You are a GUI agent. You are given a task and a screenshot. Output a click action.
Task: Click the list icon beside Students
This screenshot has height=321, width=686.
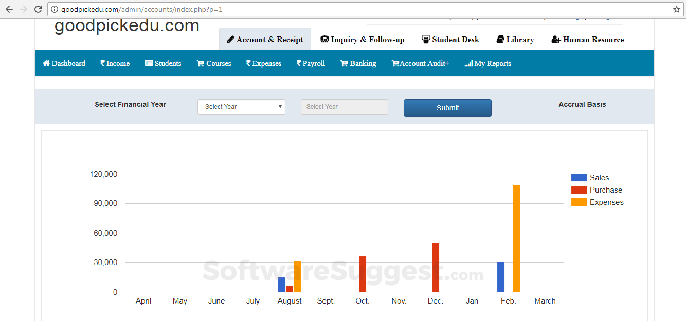149,63
